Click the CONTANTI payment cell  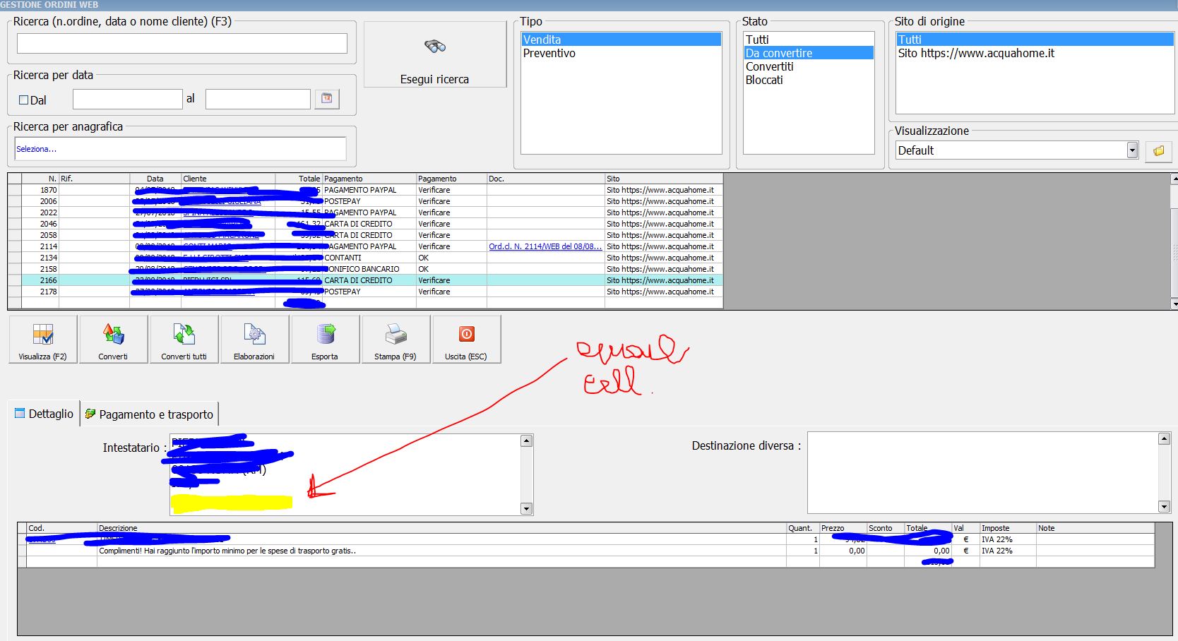pos(369,258)
